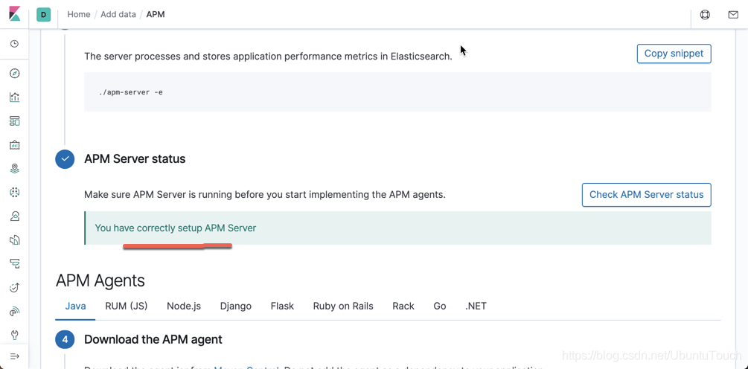The width and height of the screenshot is (748, 369).
Task: Click text about server processes and stores metrics
Action: coord(268,57)
